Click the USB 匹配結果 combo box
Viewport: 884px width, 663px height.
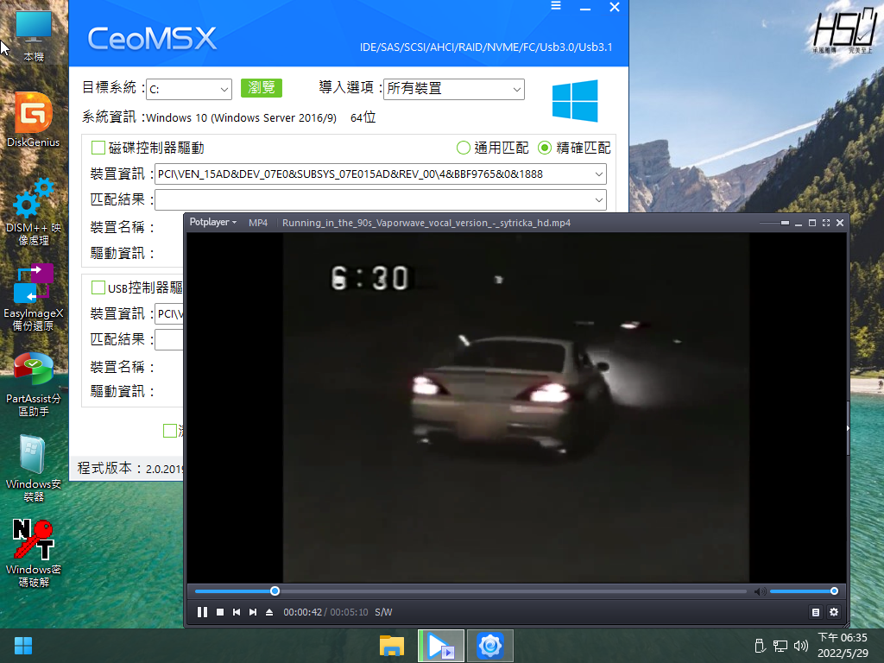[x=169, y=340]
